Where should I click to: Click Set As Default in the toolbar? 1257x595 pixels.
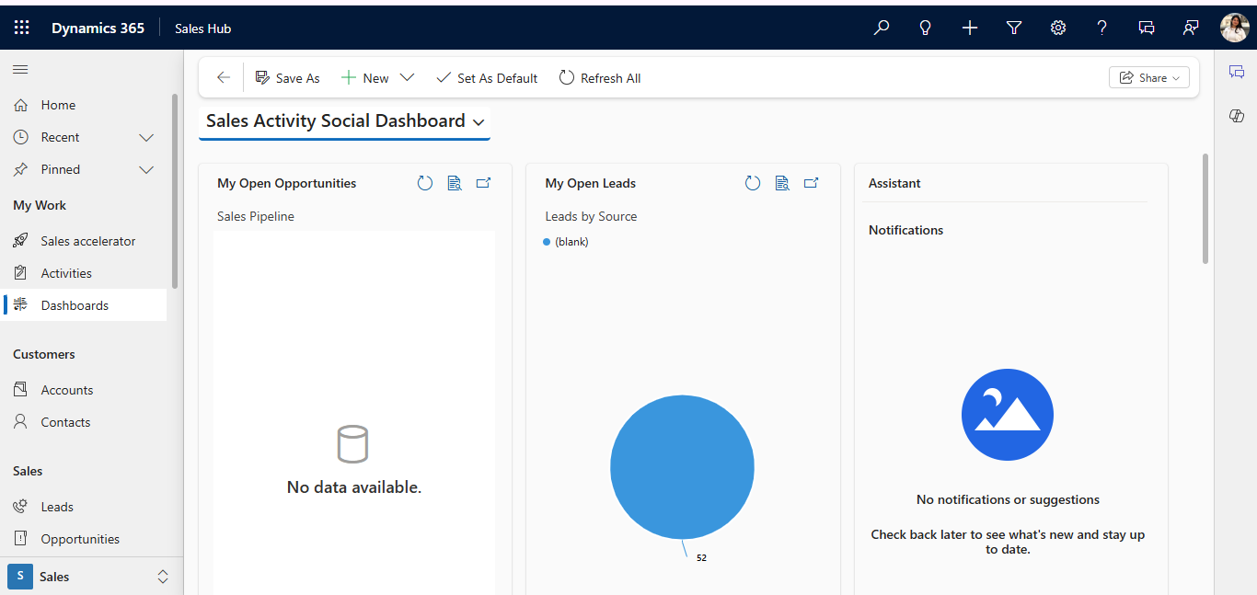487,77
